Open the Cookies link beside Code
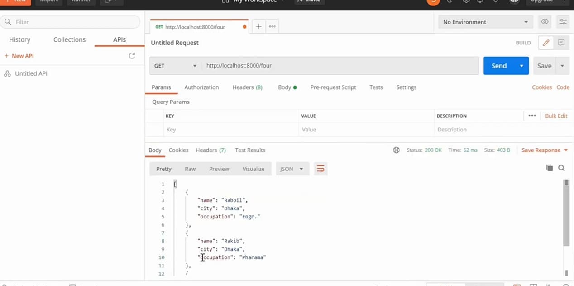The width and height of the screenshot is (574, 286). 542,87
